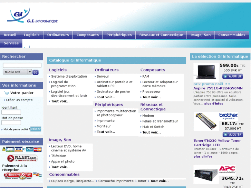Open Lecteur DVD, home cinéma link

click(69, 148)
